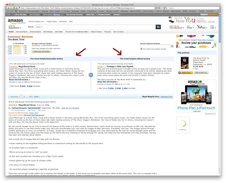Click the page vertical scrollbar thumb

pos(220,28)
